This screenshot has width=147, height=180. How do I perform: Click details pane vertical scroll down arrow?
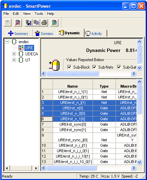[x=139, y=68]
